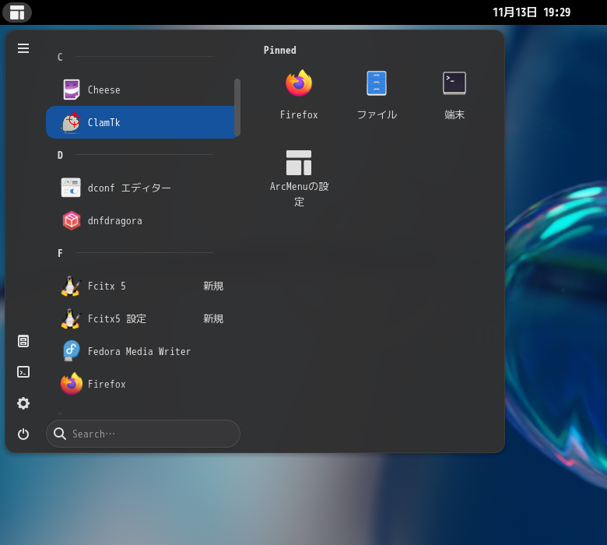Click the 'Fedora Media Writer' label
This screenshot has width=607, height=545.
click(139, 351)
